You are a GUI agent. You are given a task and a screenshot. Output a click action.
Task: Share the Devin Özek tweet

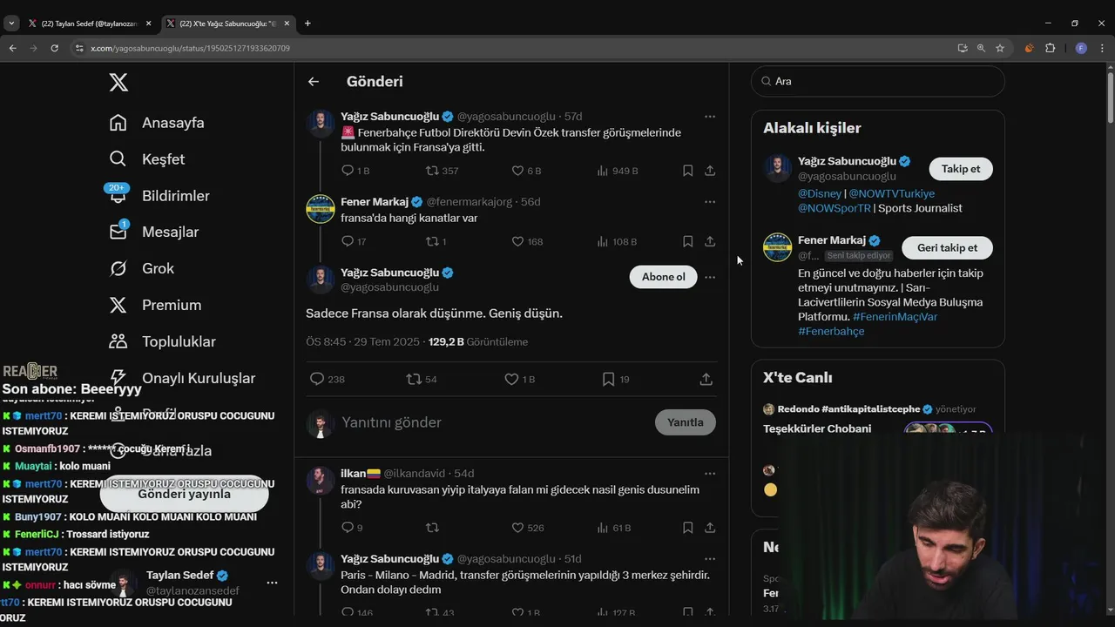coord(710,171)
